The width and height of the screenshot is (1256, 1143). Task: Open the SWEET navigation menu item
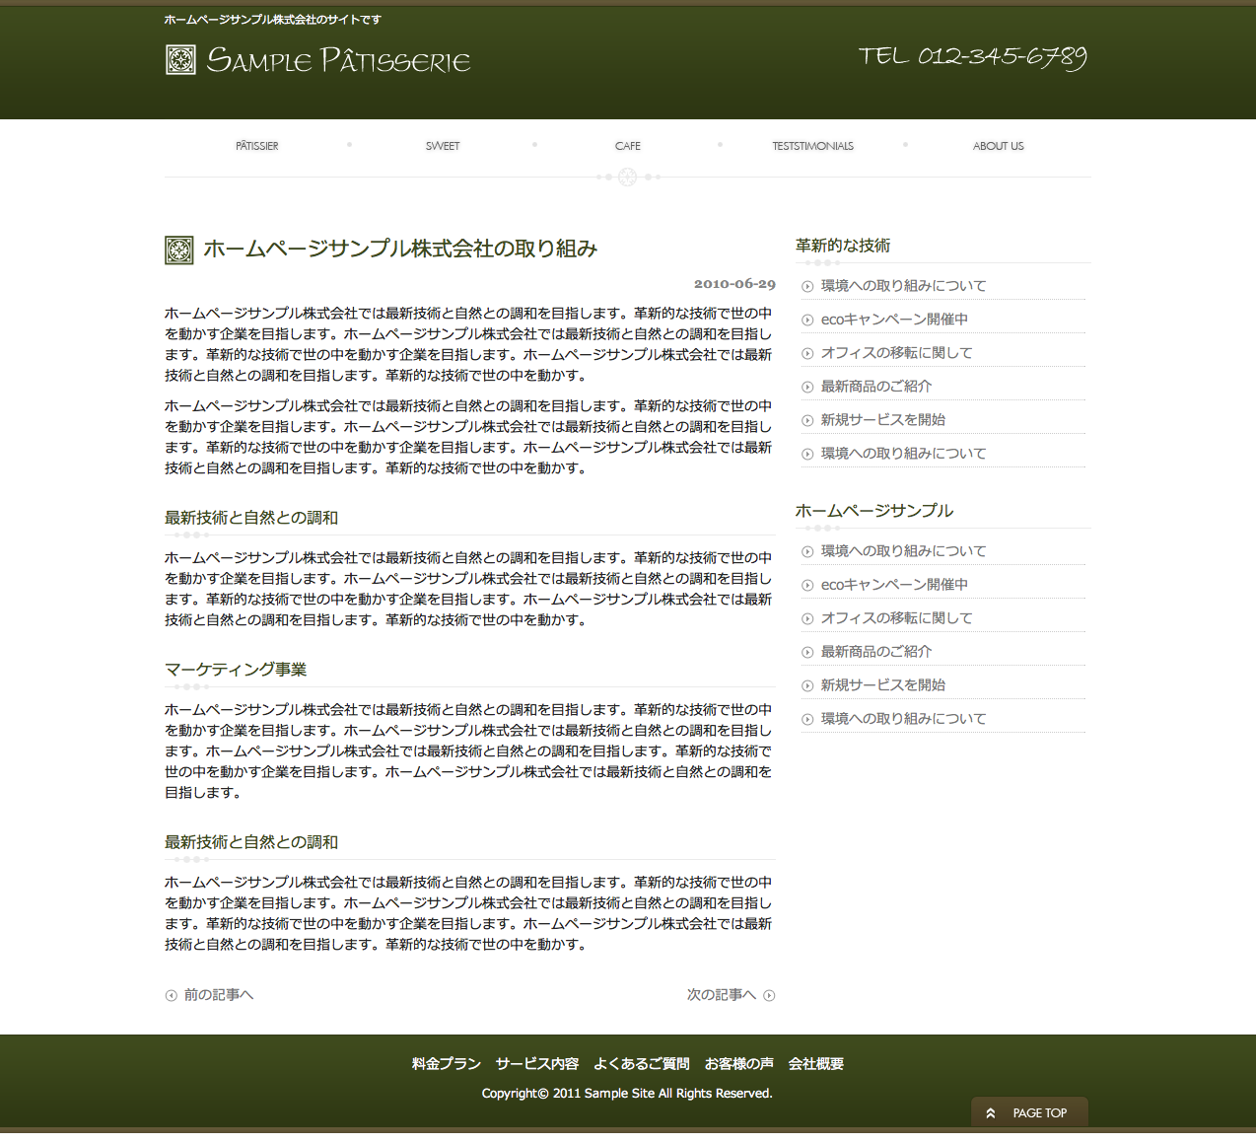[443, 146]
